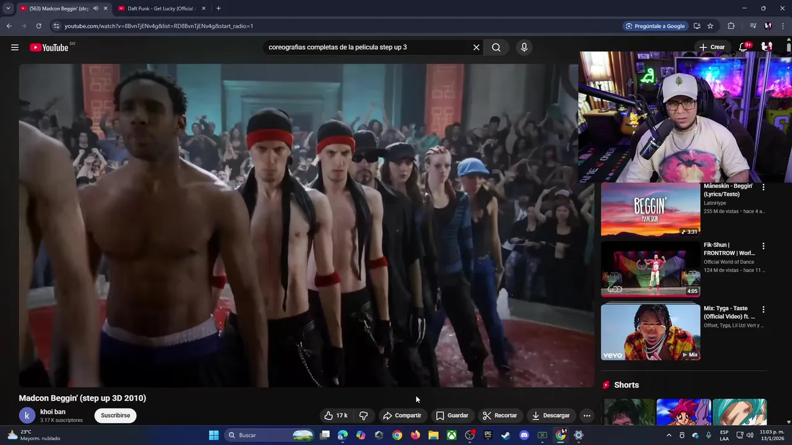Expand the tab search dropdown arrow
The height and width of the screenshot is (445, 792).
[x=7, y=9]
